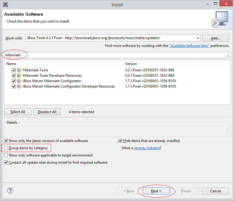Click the JBoss Maven Hibernate Configurator feature icon
Viewport: 235px width, 201px height.
(x=19, y=81)
